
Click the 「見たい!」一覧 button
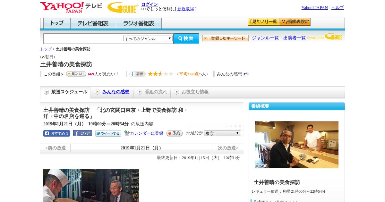[x=263, y=22]
